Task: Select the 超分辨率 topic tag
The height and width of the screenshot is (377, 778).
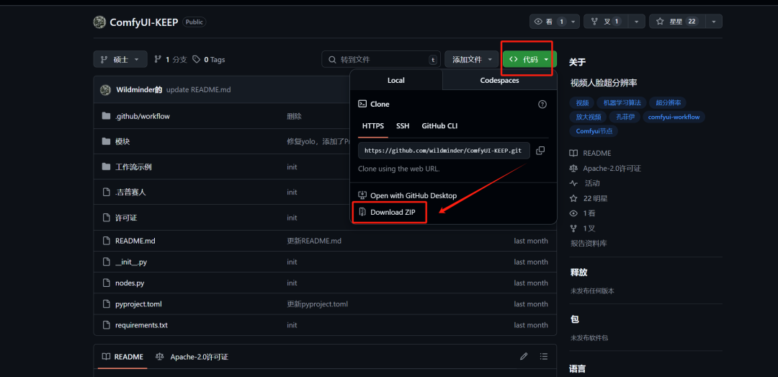Action: (669, 103)
